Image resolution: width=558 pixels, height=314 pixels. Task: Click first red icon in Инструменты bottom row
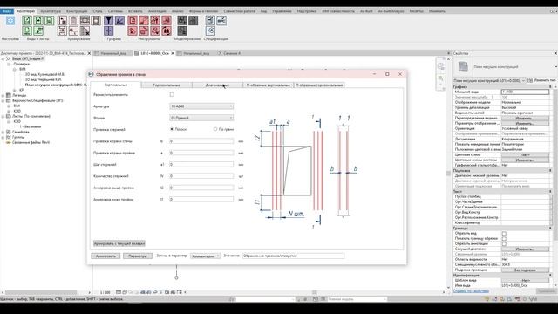(x=133, y=31)
